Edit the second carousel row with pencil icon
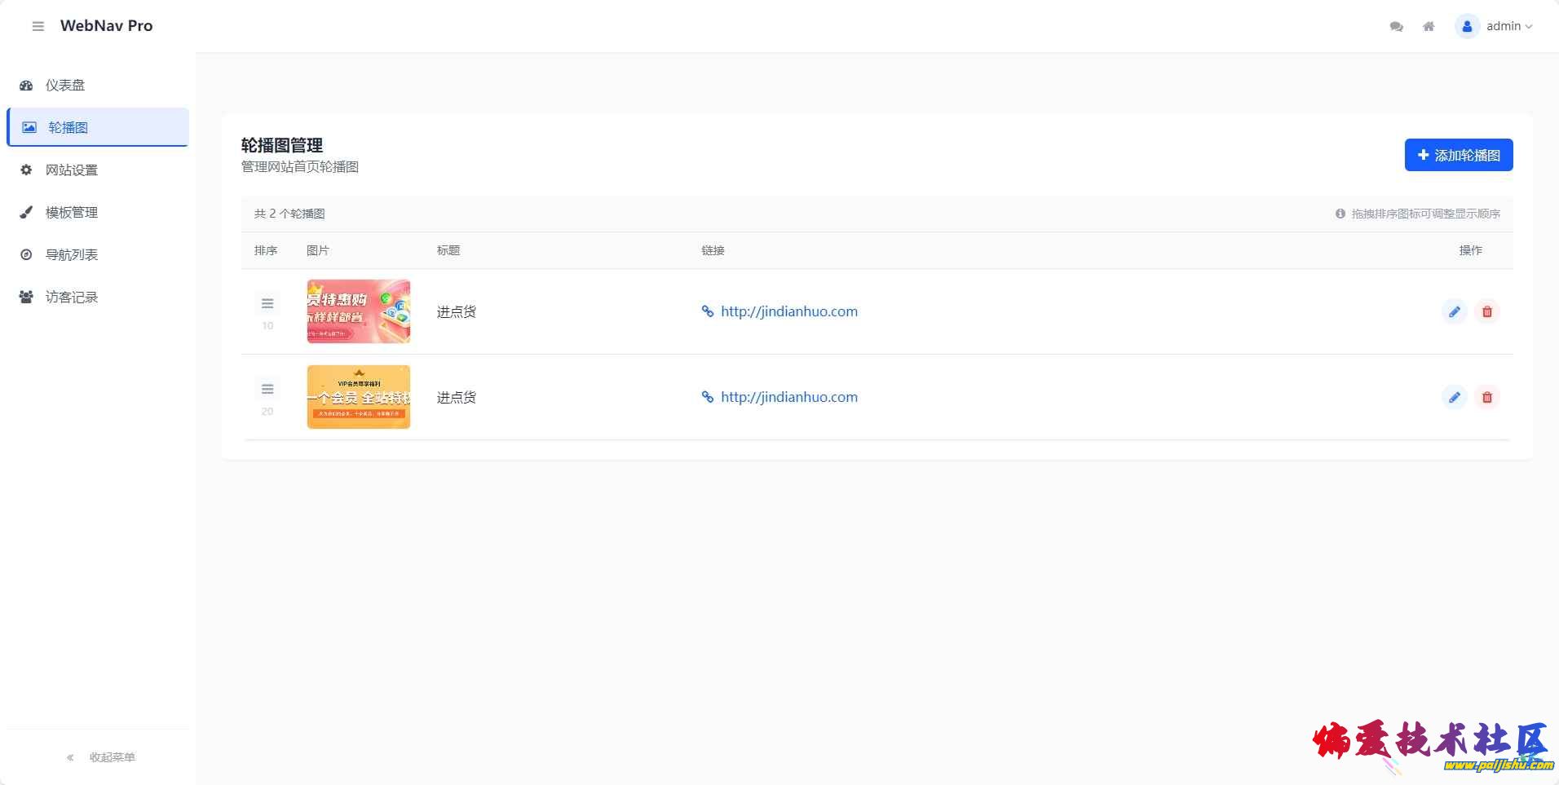This screenshot has height=785, width=1559. pos(1454,397)
